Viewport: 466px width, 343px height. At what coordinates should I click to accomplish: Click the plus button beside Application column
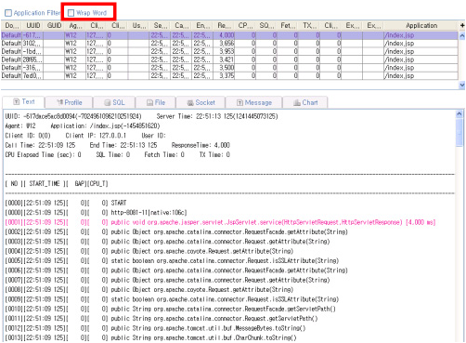(x=462, y=25)
